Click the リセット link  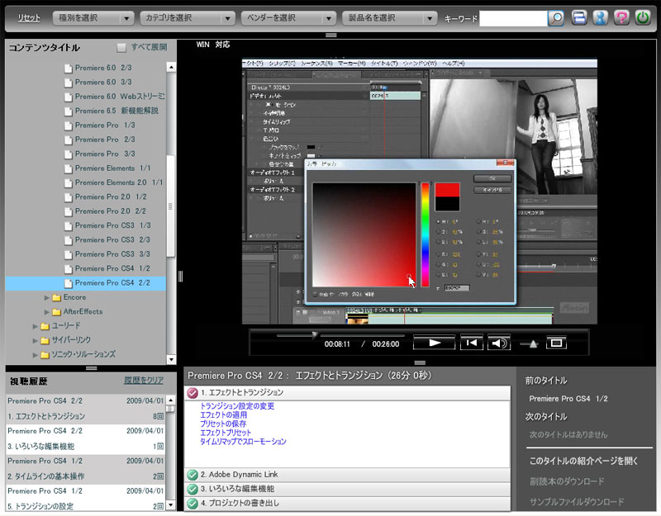pyautogui.click(x=29, y=17)
